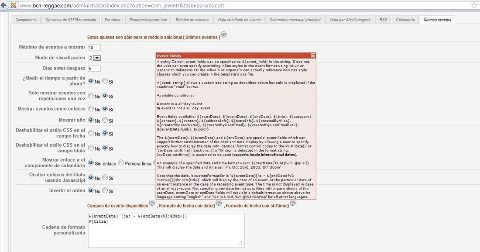Click the Joomla favicon in address bar

[x=13, y=6]
